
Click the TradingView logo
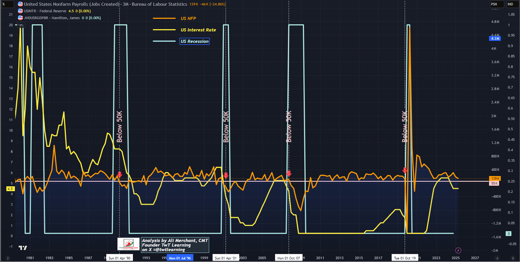point(23,248)
